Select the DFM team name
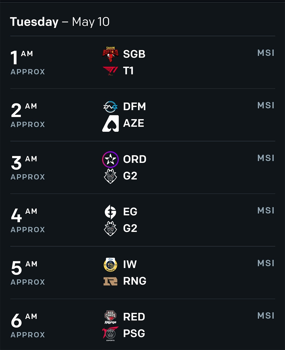This screenshot has height=350, width=285. pyautogui.click(x=135, y=107)
